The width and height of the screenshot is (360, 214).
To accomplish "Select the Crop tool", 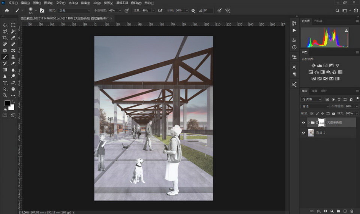I will (x=5, y=38).
